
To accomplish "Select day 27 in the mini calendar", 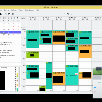I will tap(4, 35).
